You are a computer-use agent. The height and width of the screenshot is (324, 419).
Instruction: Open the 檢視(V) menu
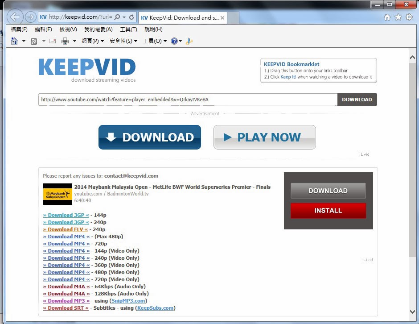pos(68,29)
